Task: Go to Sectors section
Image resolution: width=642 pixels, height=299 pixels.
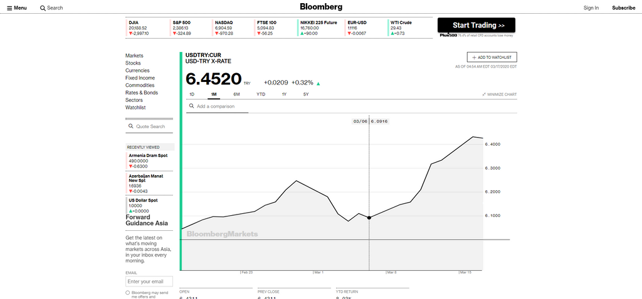Action: click(x=134, y=100)
